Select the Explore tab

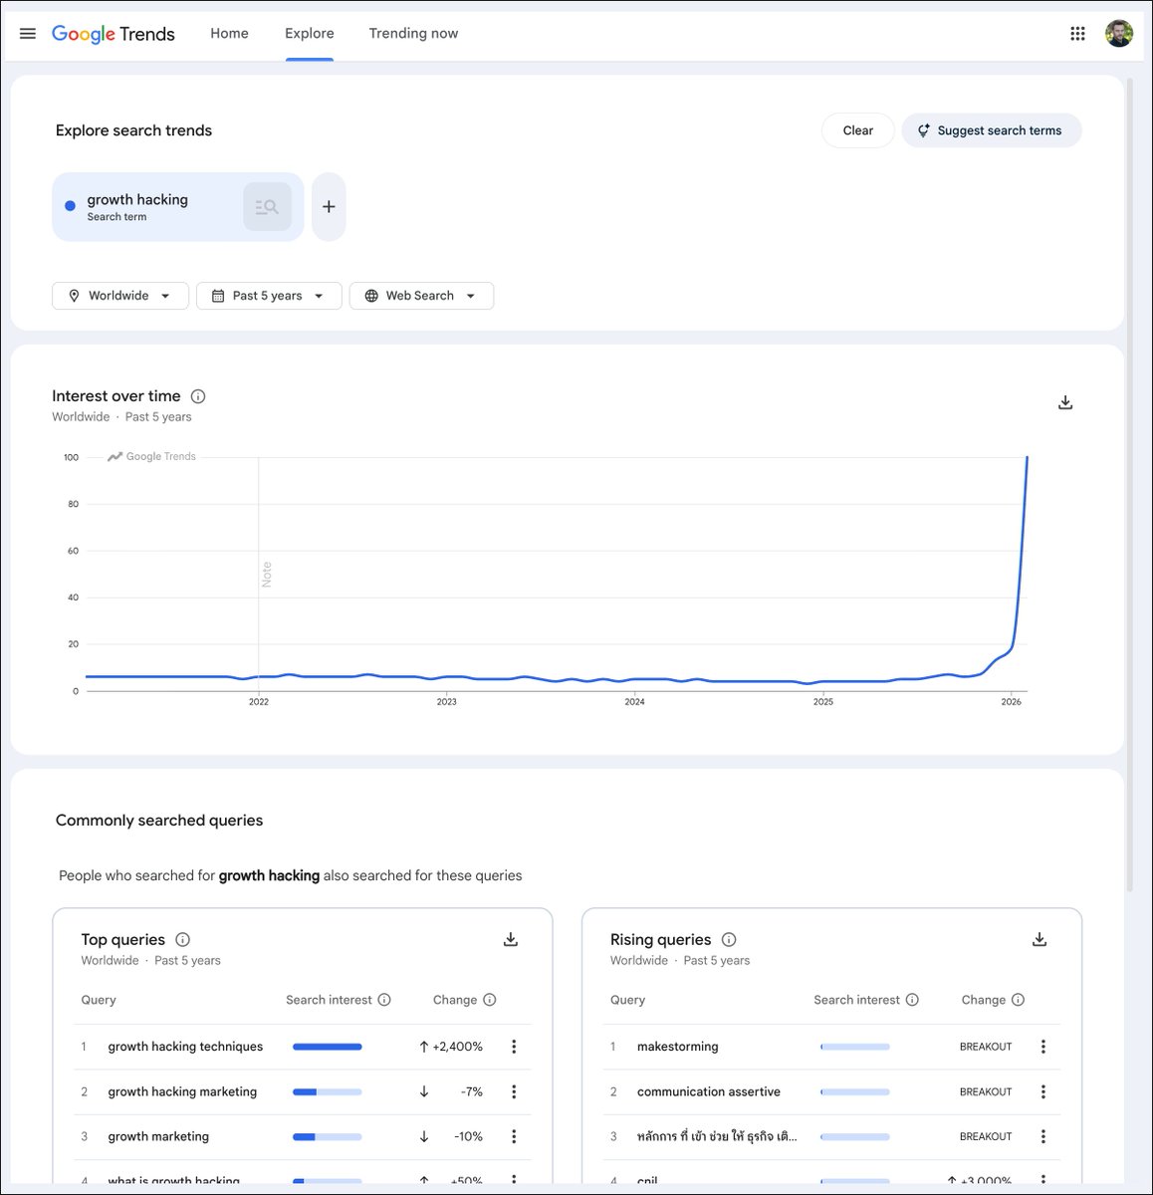point(310,33)
